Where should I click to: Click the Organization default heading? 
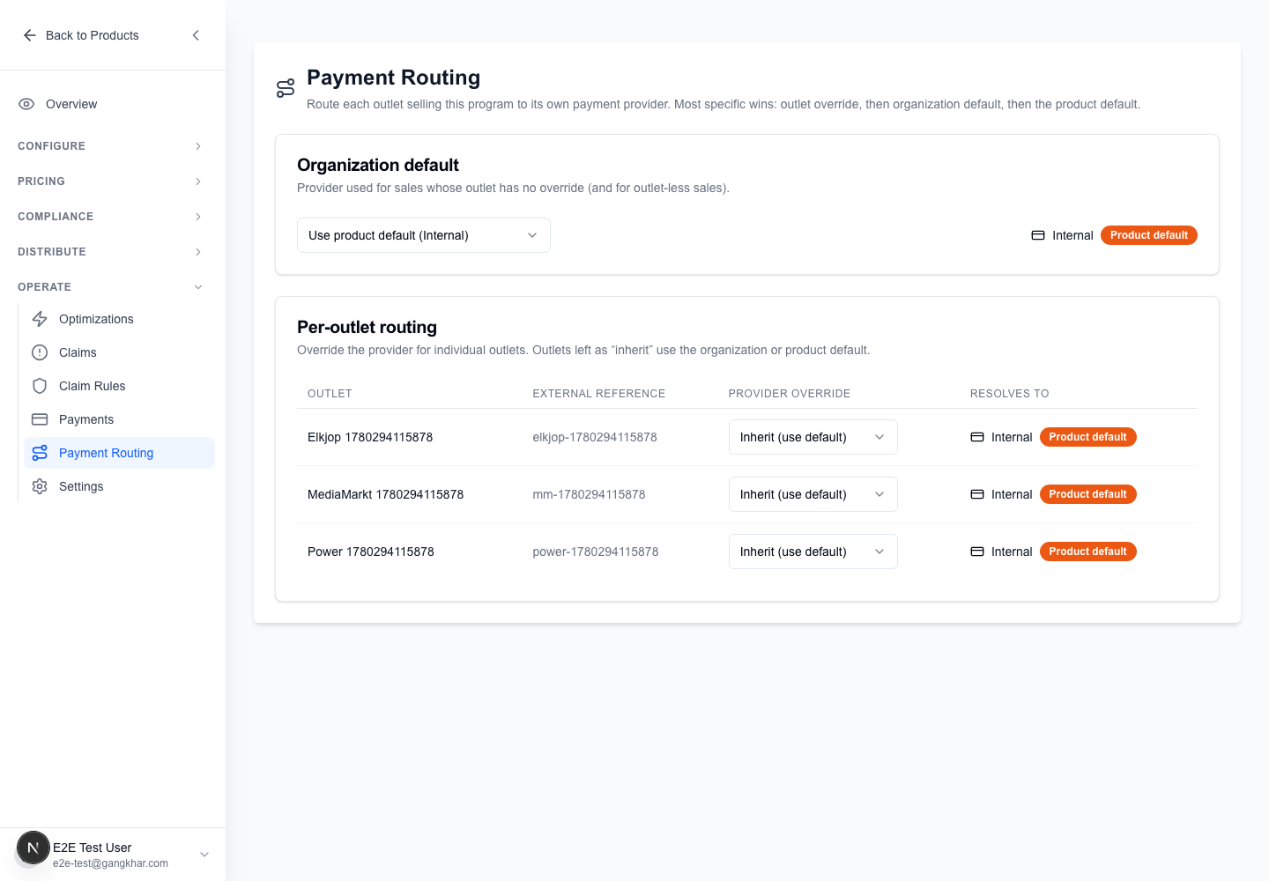coord(378,165)
